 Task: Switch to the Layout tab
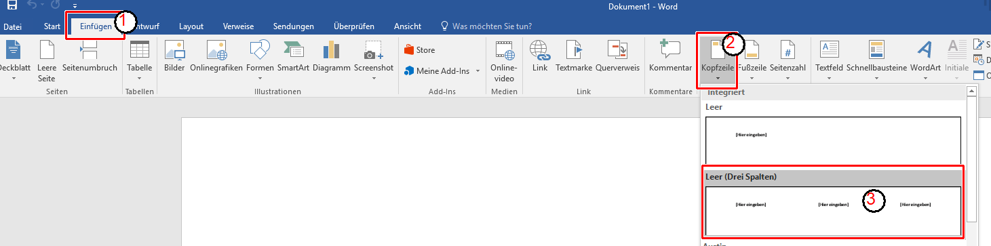pyautogui.click(x=191, y=26)
